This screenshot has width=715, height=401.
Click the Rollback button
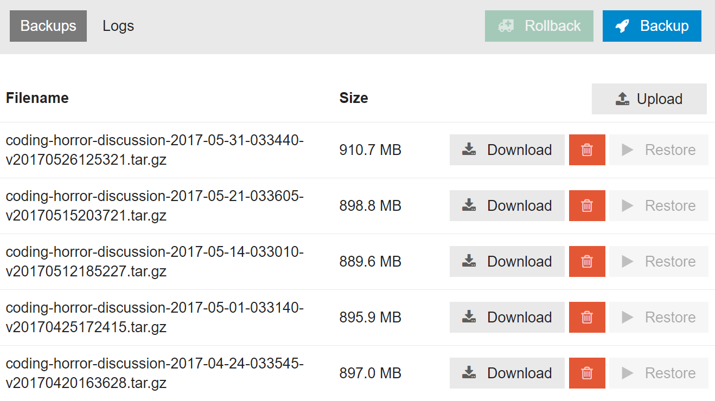pos(539,25)
